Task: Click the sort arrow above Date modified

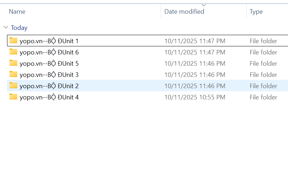Action: coord(204,5)
